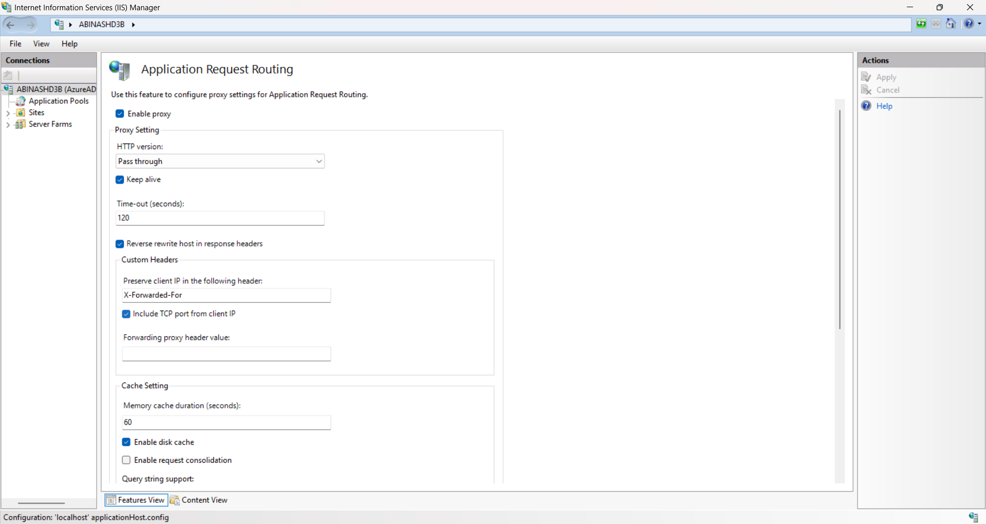Click the Memory cache duration field
Image resolution: width=986 pixels, height=524 pixels.
[226, 422]
